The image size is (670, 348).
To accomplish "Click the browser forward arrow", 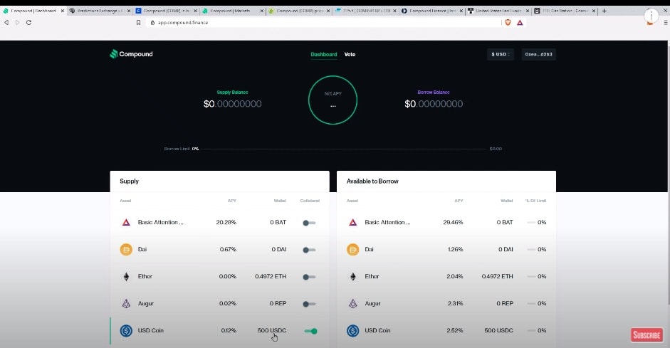I will (x=18, y=22).
